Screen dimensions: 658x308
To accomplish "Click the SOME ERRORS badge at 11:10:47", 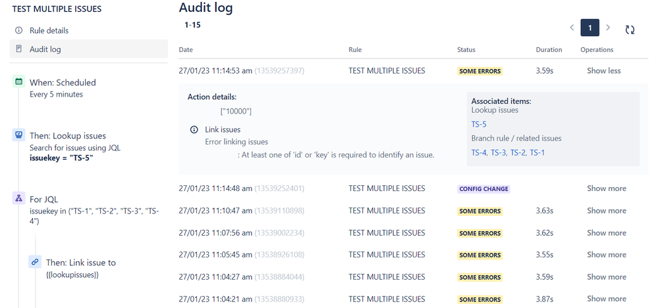I will coord(480,211).
